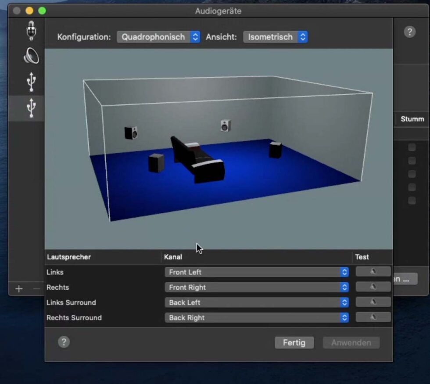The width and height of the screenshot is (430, 384).
Task: Open help via bottom-left question mark
Action: point(64,342)
